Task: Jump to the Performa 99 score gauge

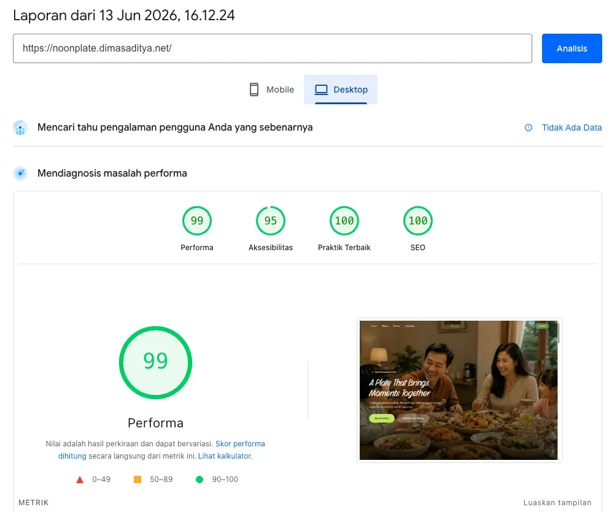Action: click(x=196, y=221)
